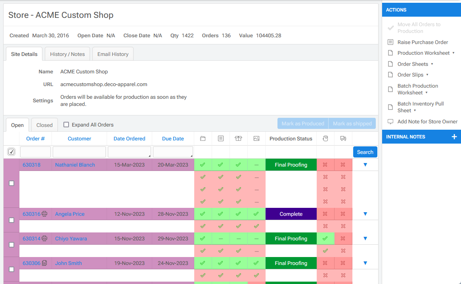Click the green produced checkmark in the Chiyo Yawara row
This screenshot has width=461, height=284.
click(325, 239)
